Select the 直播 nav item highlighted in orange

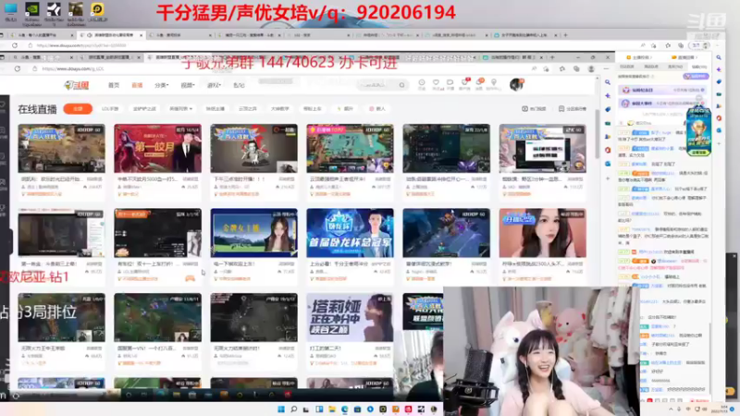click(137, 85)
